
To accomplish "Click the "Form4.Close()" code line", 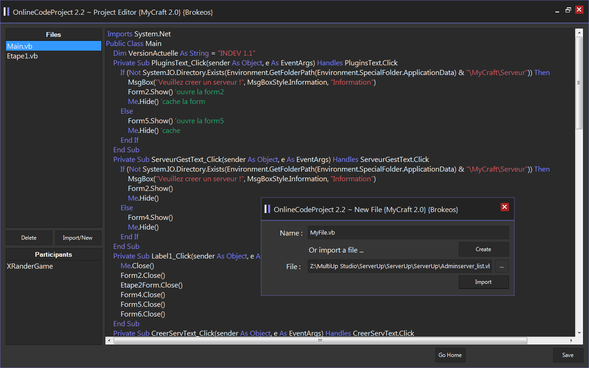I will click(143, 294).
